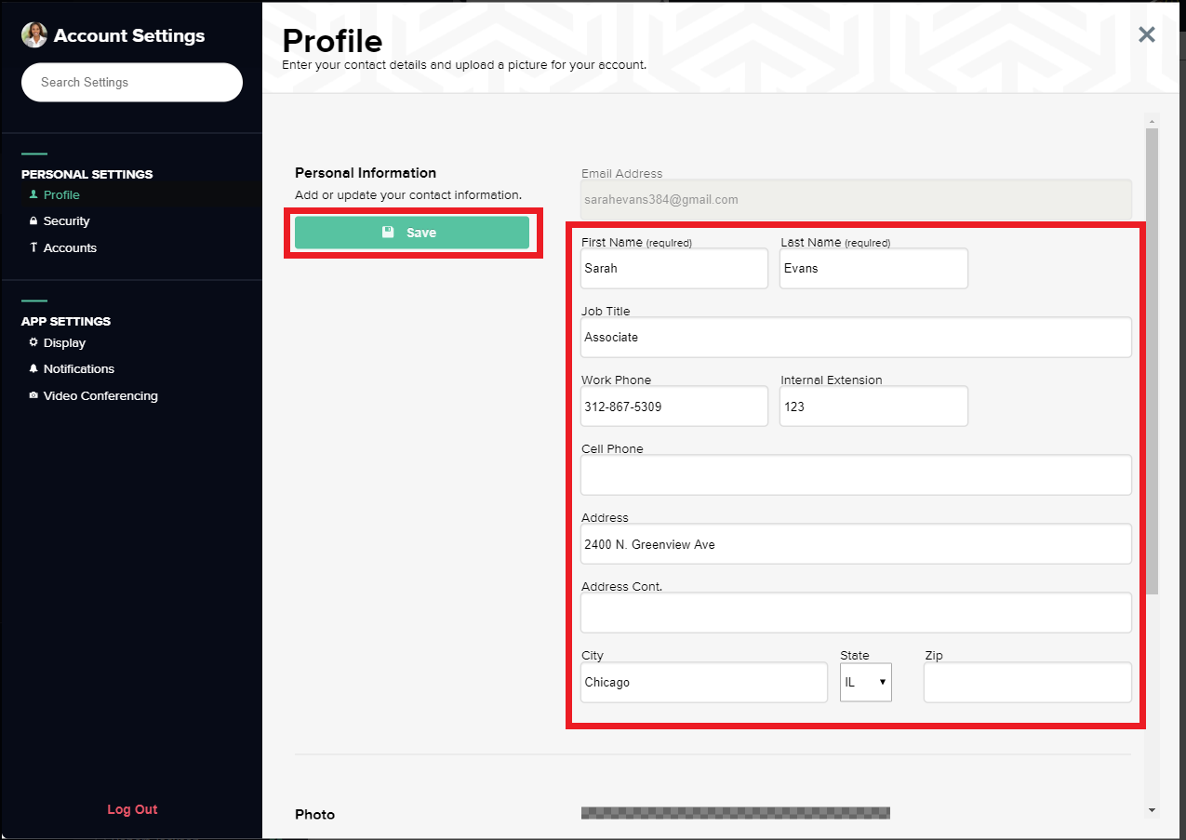This screenshot has height=840, width=1186.
Task: Open the State dropdown showing IL
Action: click(x=866, y=682)
